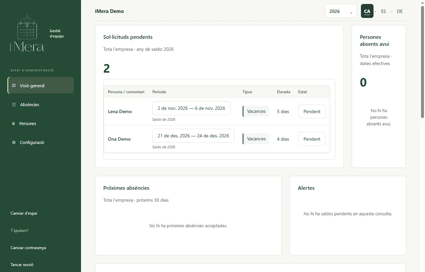The height and width of the screenshot is (272, 425).
Task: Go to Absències in sidebar
Action: tap(41, 104)
